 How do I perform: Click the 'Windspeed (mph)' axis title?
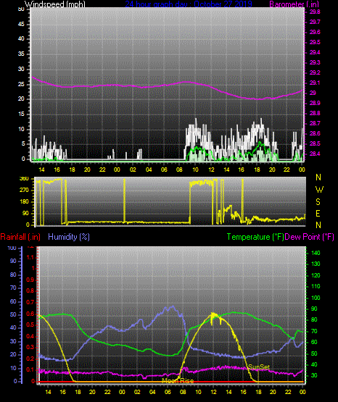54,4
